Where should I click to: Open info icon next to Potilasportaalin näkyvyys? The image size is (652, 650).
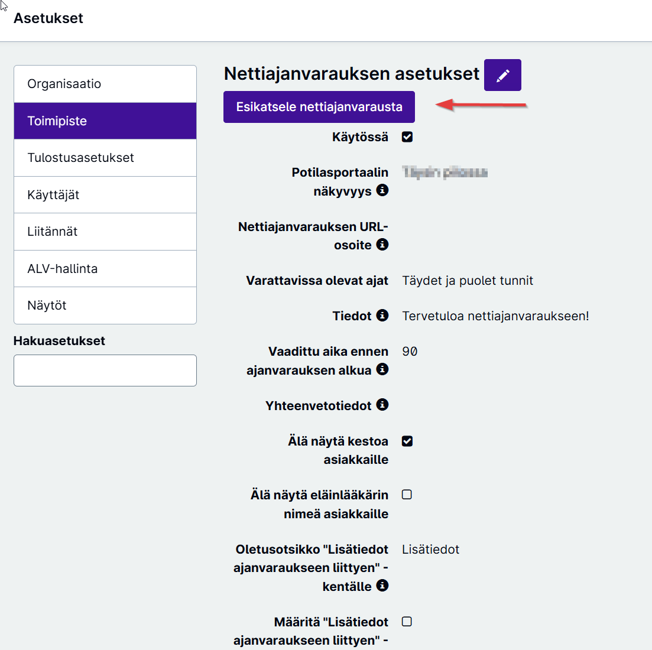point(382,190)
